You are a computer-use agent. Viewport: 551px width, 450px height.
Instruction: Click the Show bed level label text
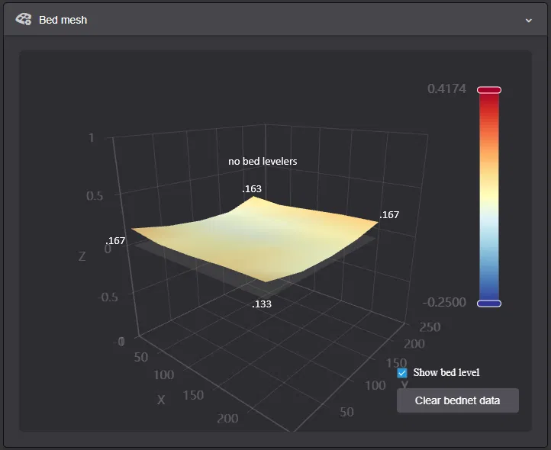(446, 372)
